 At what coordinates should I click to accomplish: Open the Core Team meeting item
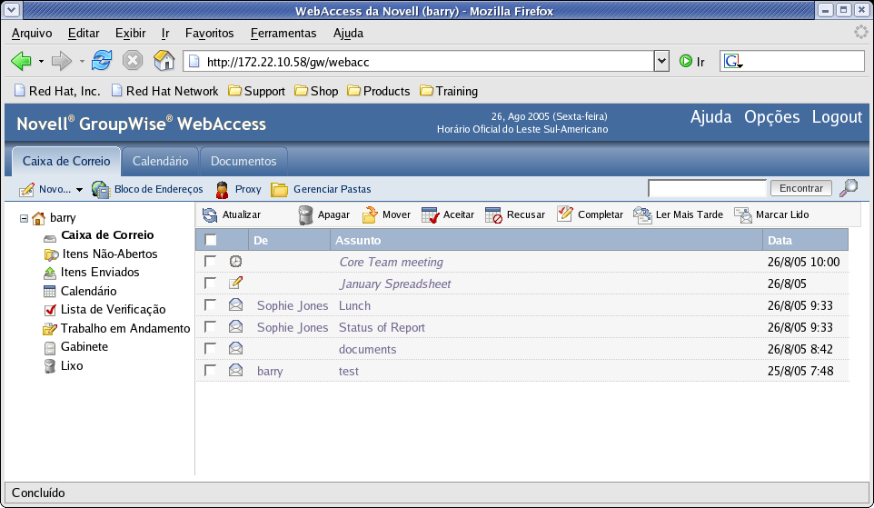click(392, 262)
